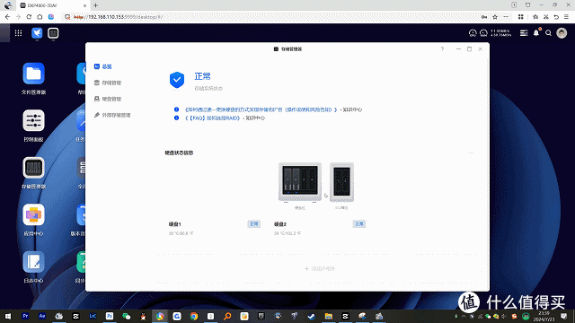Open the browser hamburger menu
Screen dimensions: 575x323
click(567, 17)
